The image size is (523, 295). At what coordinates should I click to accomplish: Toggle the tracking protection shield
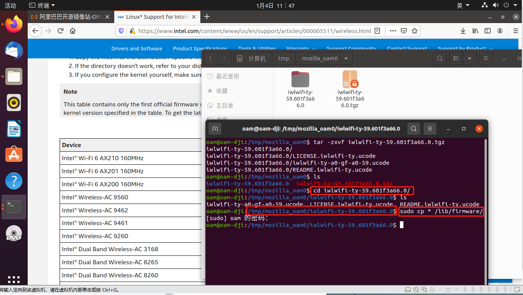click(x=120, y=31)
